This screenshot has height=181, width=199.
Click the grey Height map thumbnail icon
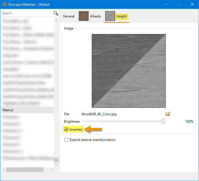tap(110, 16)
